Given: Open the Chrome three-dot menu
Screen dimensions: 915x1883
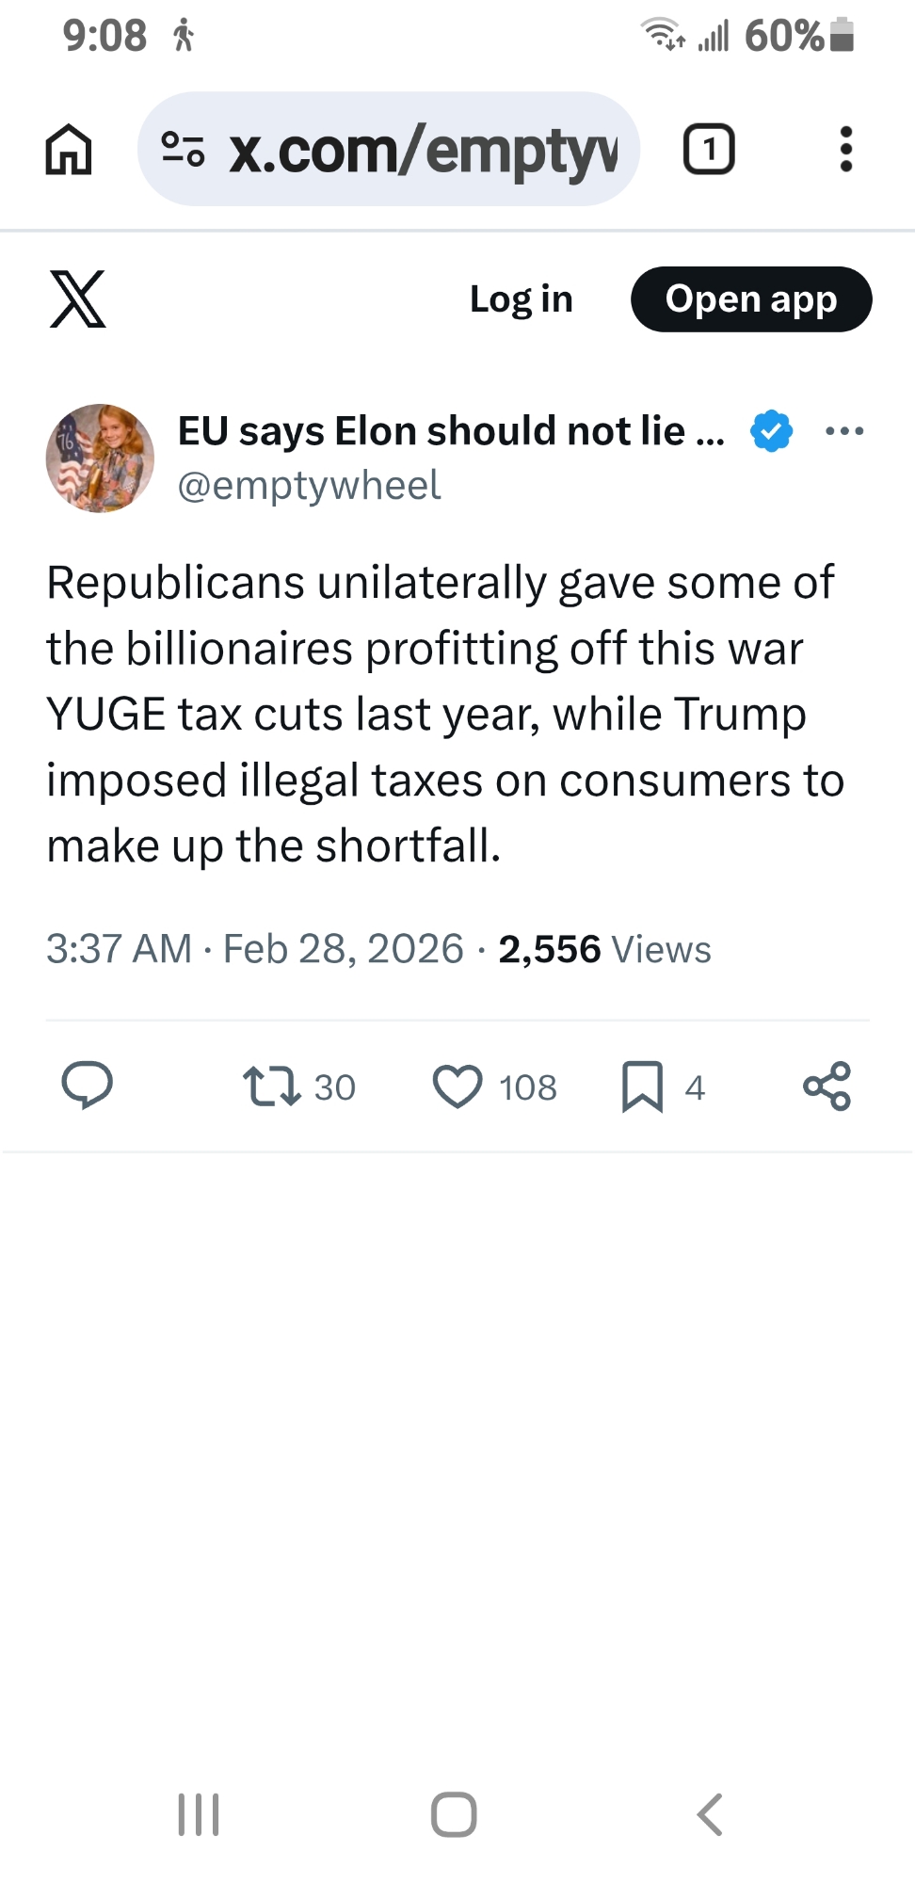Looking at the screenshot, I should pyautogui.click(x=845, y=150).
